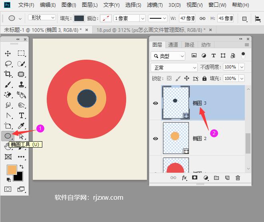Delete layer using trash icon
264x222 pixels.
click(238, 178)
